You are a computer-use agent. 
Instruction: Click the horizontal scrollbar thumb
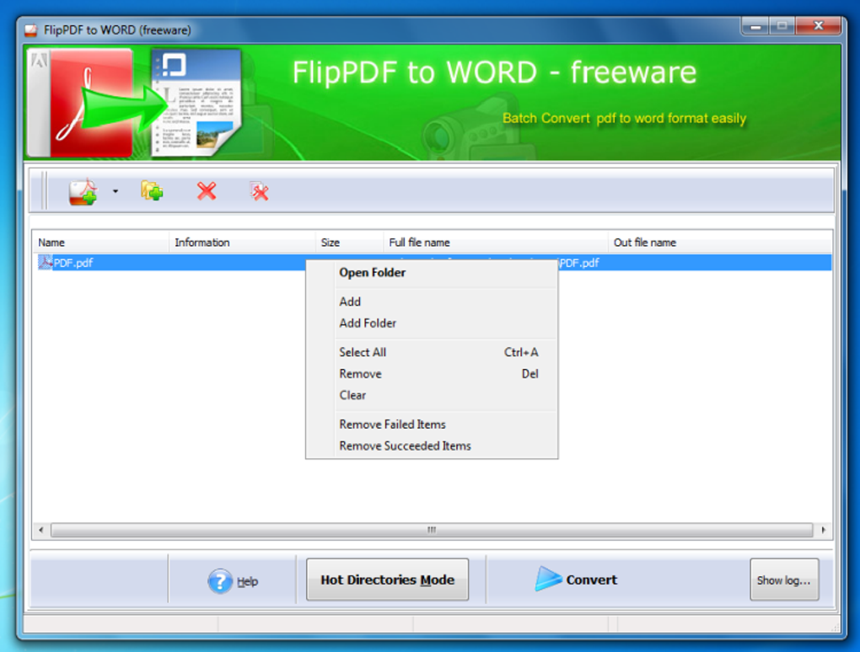click(432, 530)
